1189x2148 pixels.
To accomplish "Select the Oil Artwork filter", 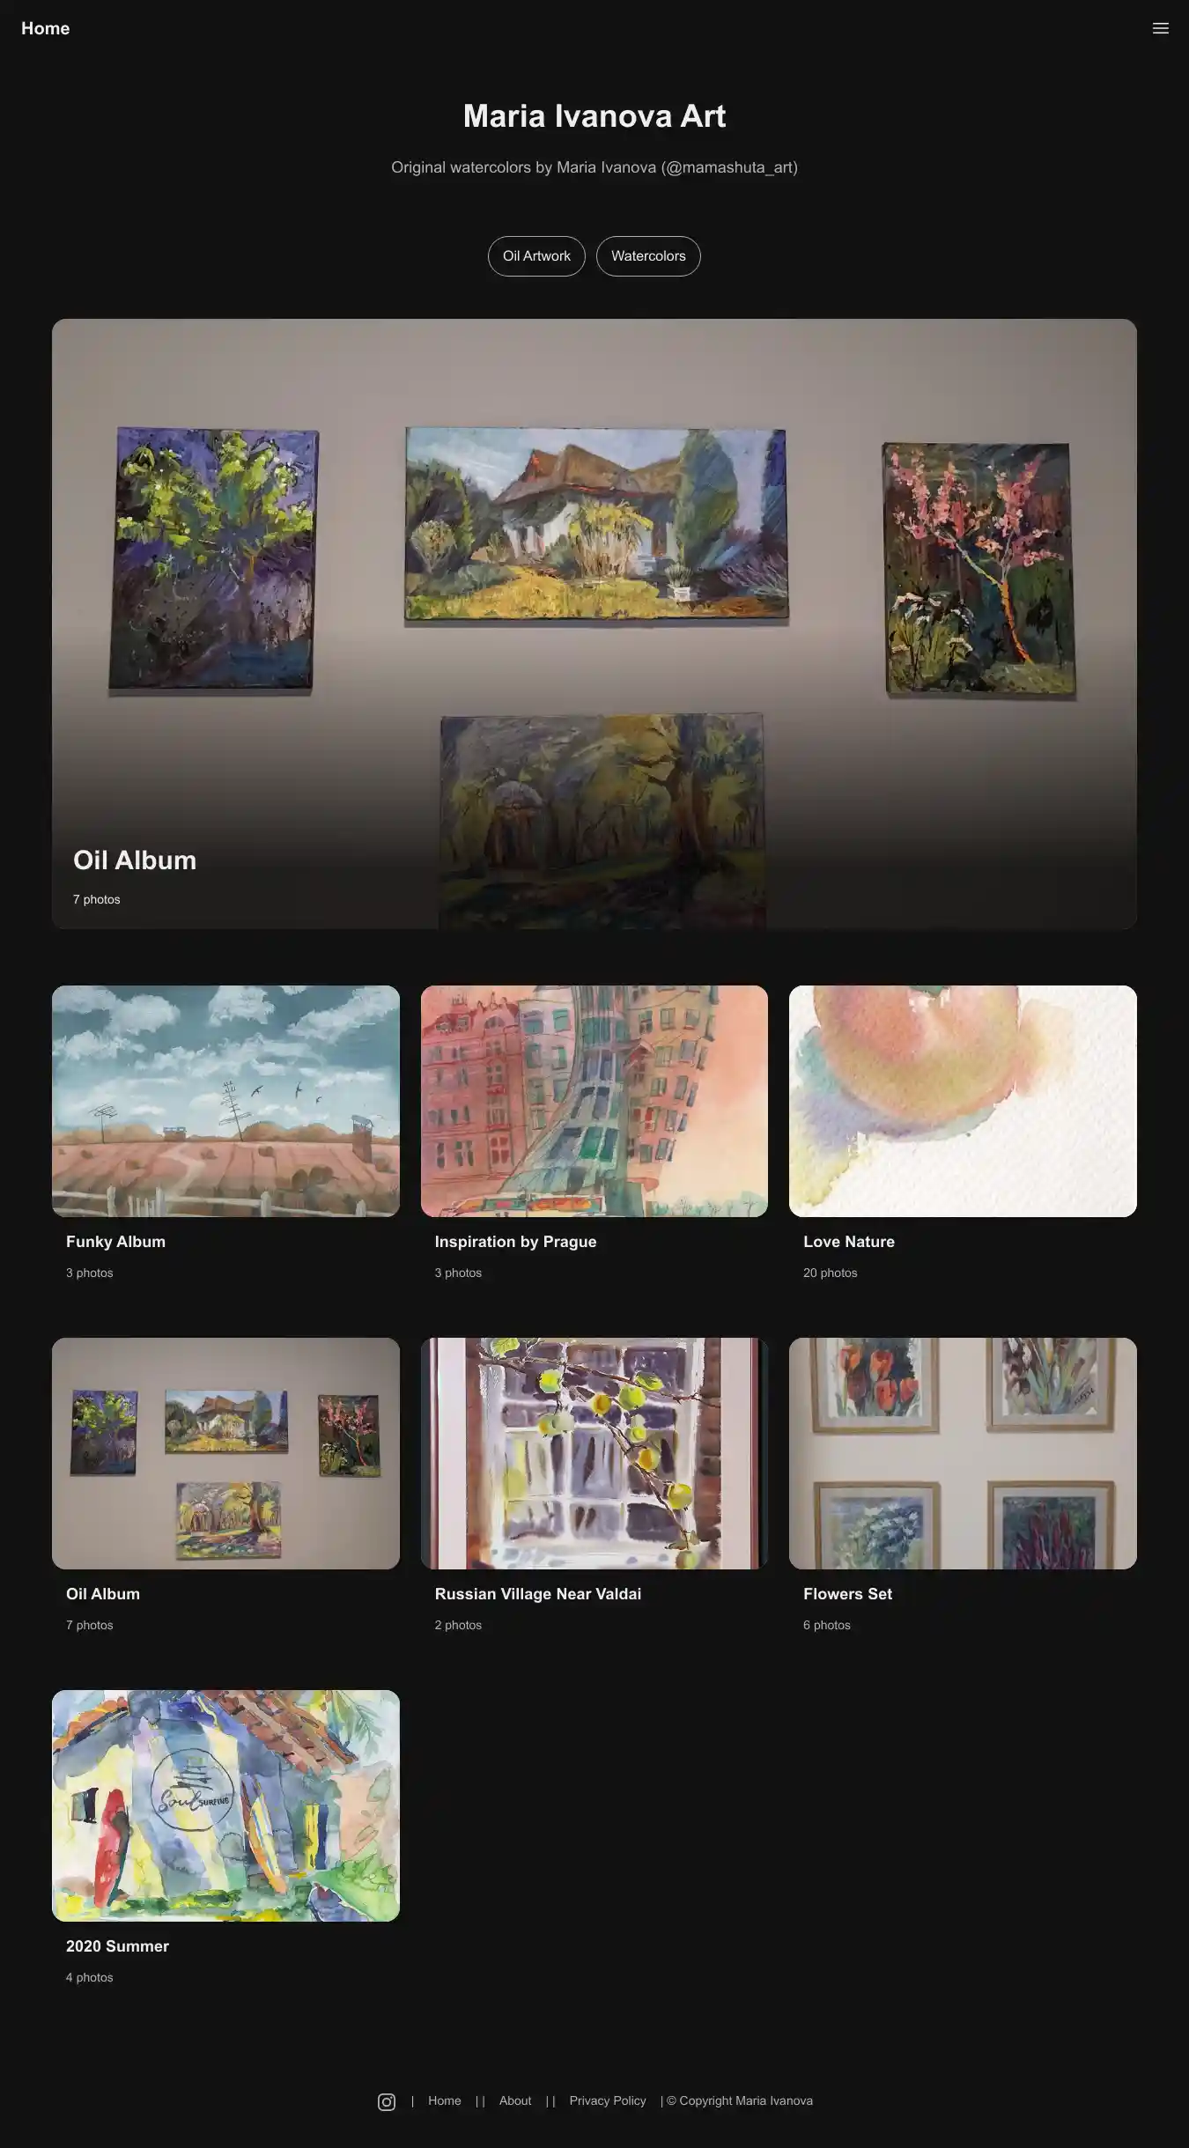I will coord(536,256).
